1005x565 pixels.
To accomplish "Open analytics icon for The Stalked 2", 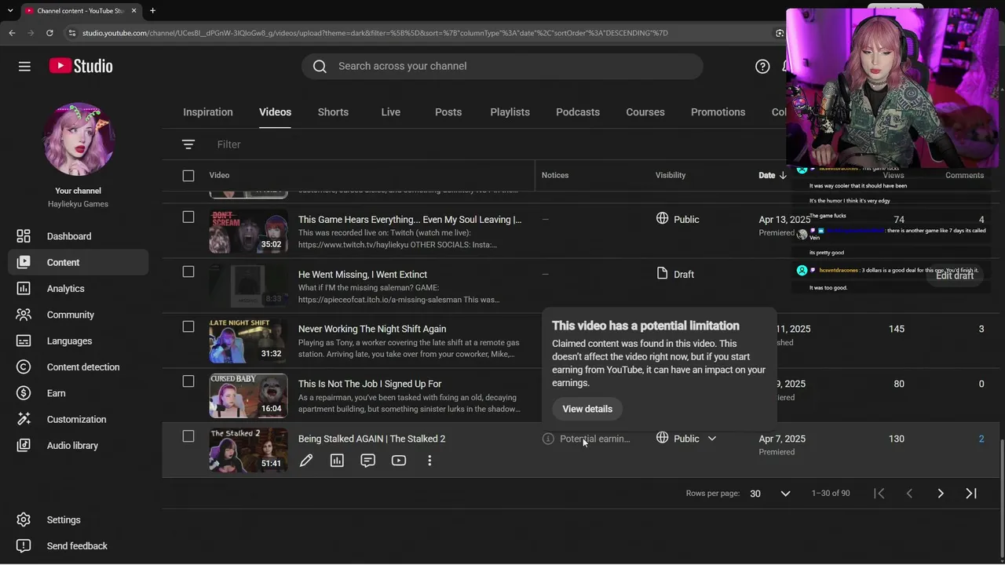I will 337,461.
